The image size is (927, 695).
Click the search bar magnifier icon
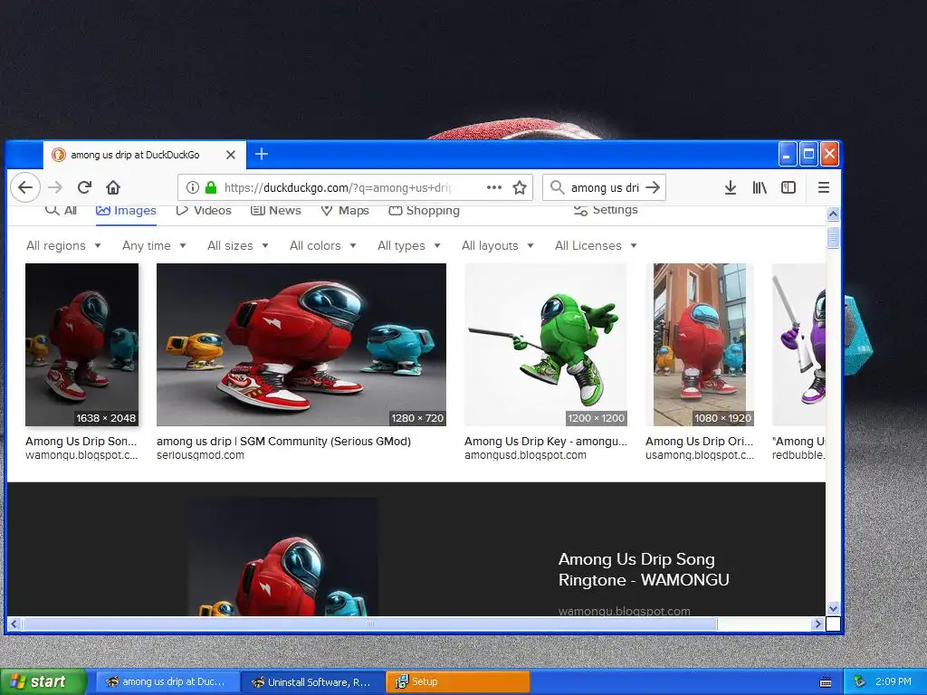(x=557, y=187)
